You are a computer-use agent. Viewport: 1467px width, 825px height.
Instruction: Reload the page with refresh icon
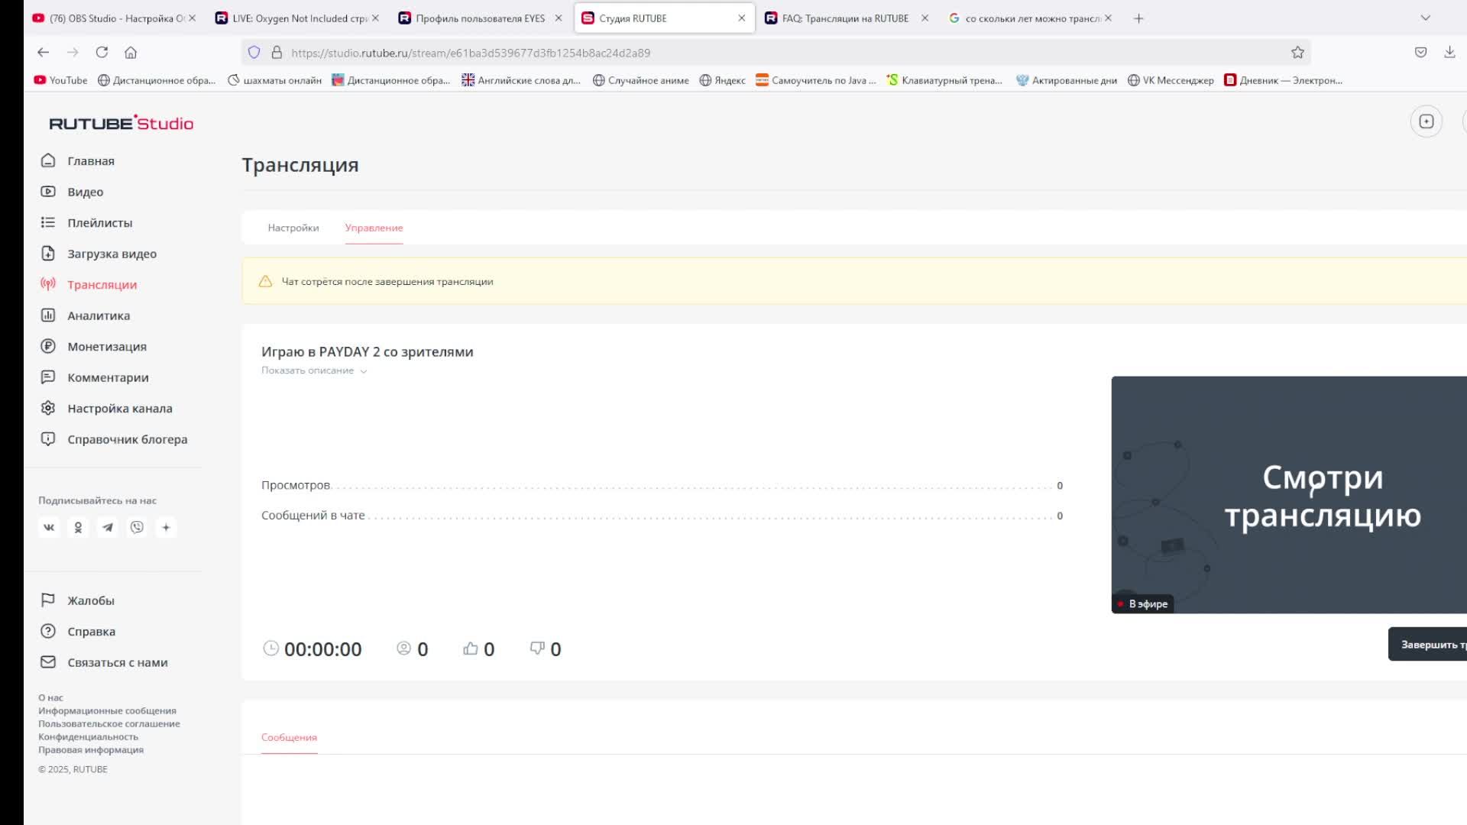pyautogui.click(x=102, y=53)
